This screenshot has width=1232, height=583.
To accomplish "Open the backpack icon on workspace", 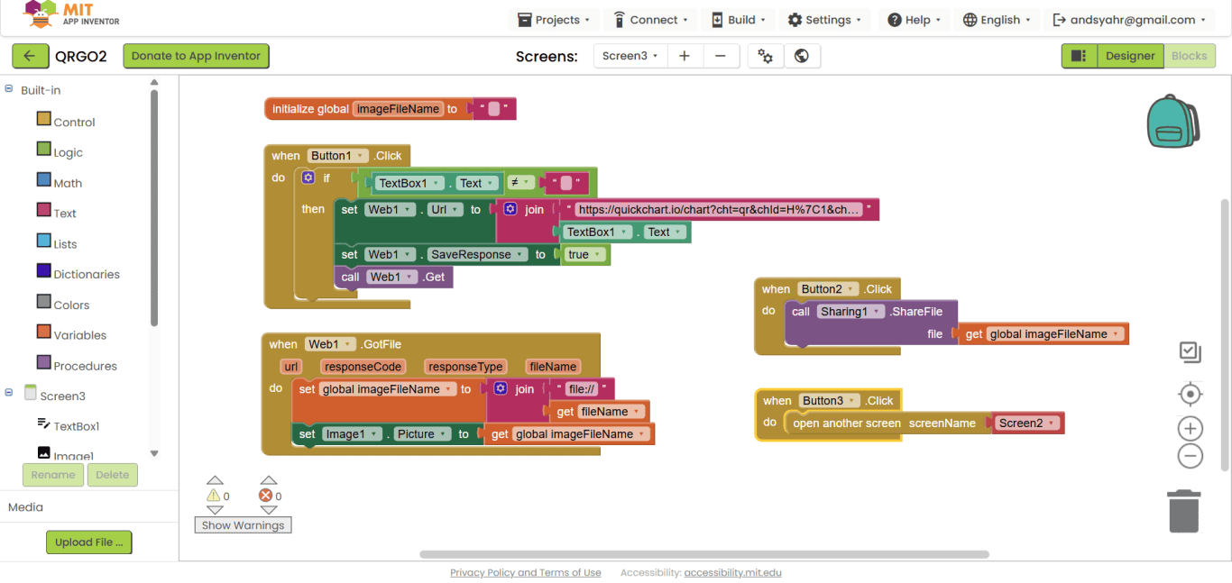I will 1172,122.
